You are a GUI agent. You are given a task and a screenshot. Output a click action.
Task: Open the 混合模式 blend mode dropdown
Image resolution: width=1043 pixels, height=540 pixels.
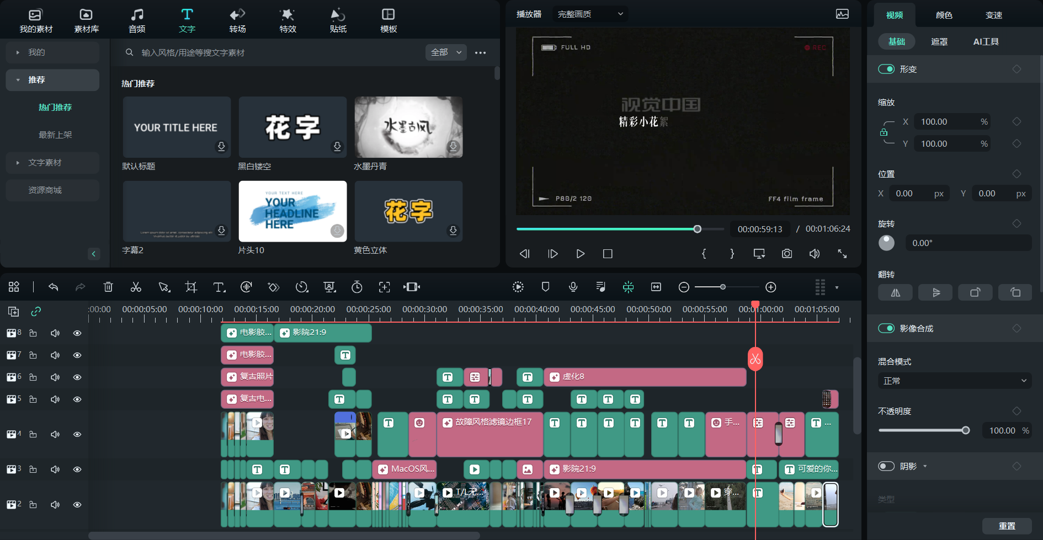(955, 380)
